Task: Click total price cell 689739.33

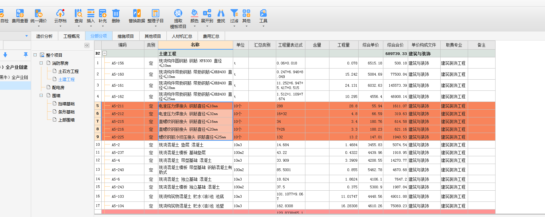Action: point(395,53)
